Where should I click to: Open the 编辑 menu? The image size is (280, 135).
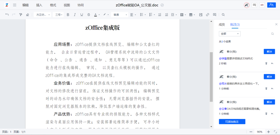(x=25, y=5)
